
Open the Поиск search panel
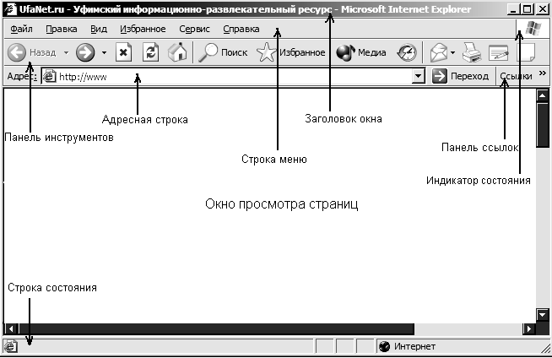223,52
